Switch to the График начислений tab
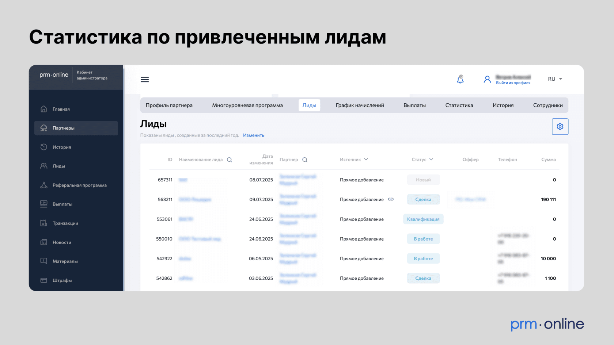Viewport: 614px width, 345px height. click(360, 106)
